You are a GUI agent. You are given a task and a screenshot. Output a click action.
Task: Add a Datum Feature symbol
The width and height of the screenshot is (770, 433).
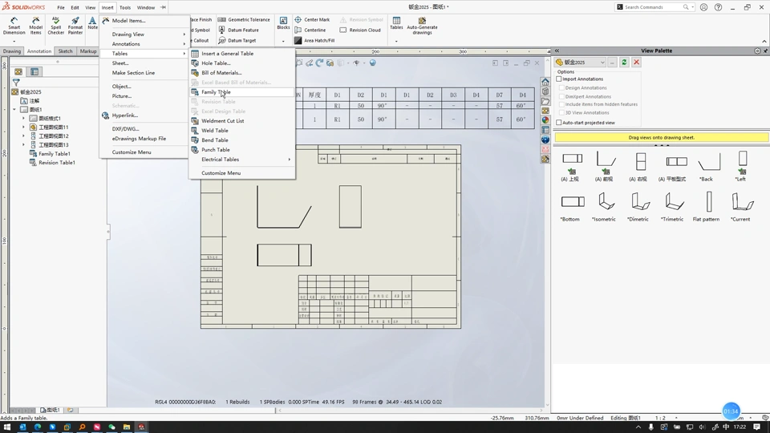pos(239,30)
